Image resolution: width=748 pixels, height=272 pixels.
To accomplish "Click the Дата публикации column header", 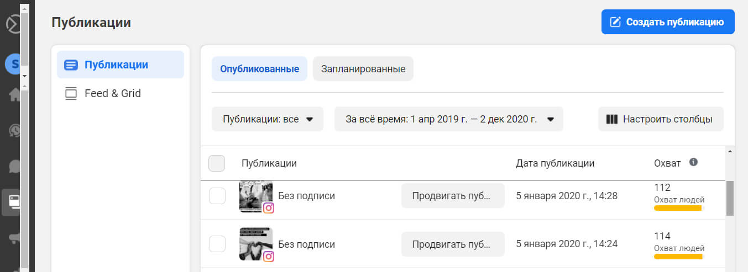I will (555, 163).
